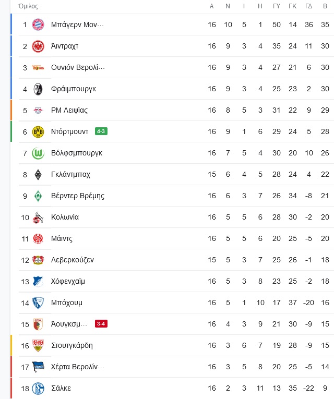Select the Freiburg club crest
This screenshot has height=399, width=334.
coord(38,89)
